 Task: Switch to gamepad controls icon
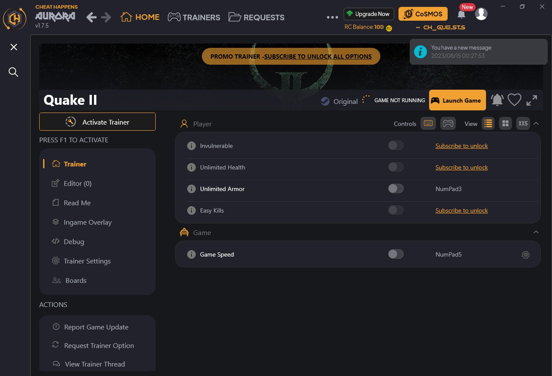[448, 124]
